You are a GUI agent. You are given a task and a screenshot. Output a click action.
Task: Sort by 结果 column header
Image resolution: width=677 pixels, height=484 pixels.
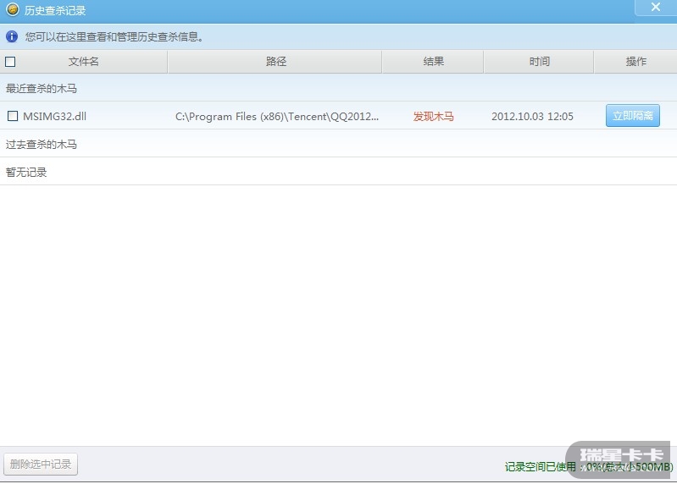(x=433, y=62)
